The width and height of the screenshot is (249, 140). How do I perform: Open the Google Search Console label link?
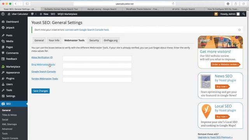click(x=44, y=72)
